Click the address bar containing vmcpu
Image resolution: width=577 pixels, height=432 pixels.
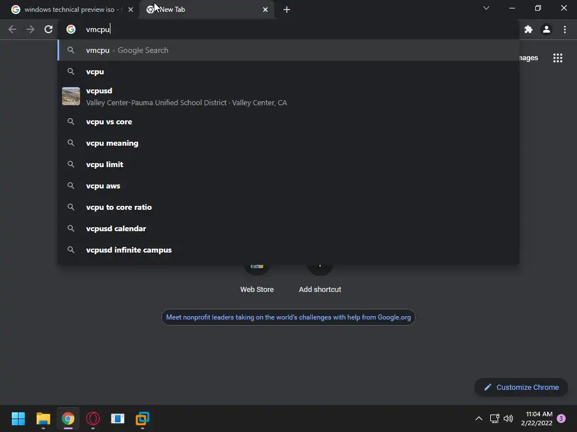[289, 29]
